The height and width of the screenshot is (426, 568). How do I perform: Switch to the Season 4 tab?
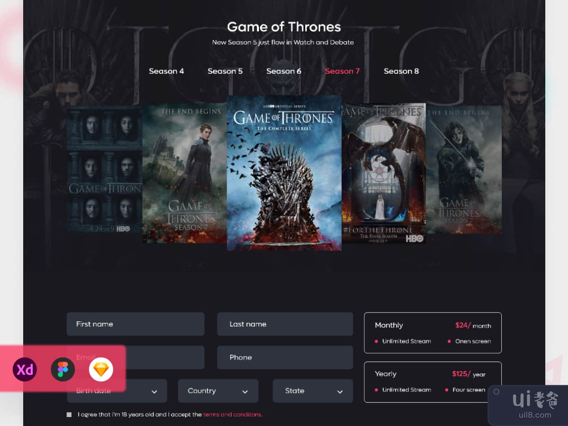tap(166, 71)
